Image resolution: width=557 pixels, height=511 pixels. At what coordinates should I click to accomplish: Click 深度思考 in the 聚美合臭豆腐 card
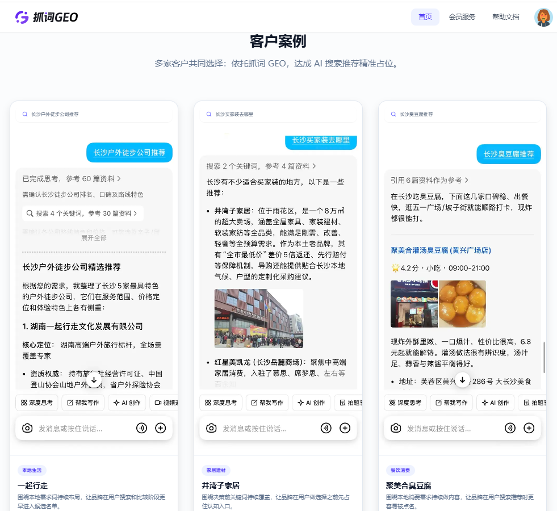coord(405,403)
